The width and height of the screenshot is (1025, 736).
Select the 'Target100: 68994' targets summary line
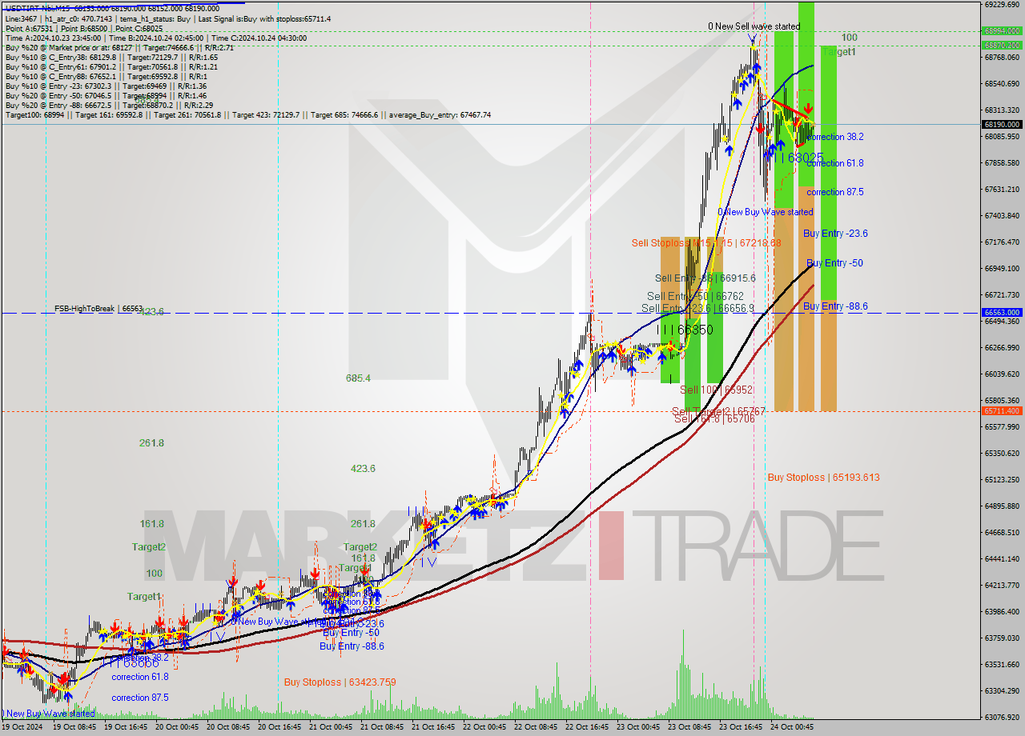247,115
